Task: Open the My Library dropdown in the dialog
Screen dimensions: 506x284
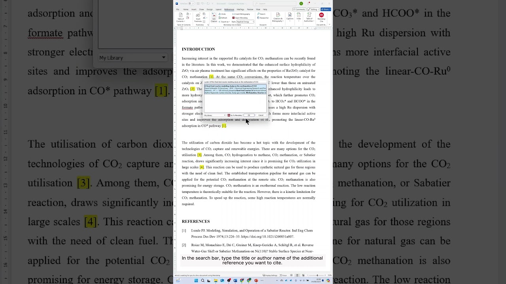Action: tap(215, 115)
